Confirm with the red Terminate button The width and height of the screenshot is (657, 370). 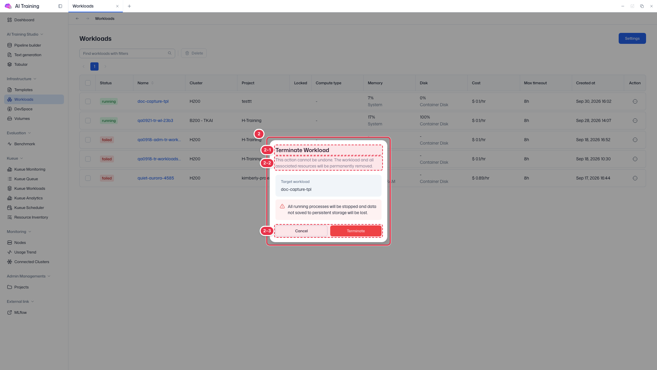[x=356, y=231]
